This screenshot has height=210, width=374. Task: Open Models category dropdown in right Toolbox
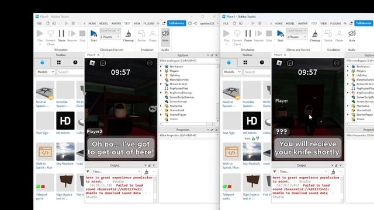coord(232,72)
